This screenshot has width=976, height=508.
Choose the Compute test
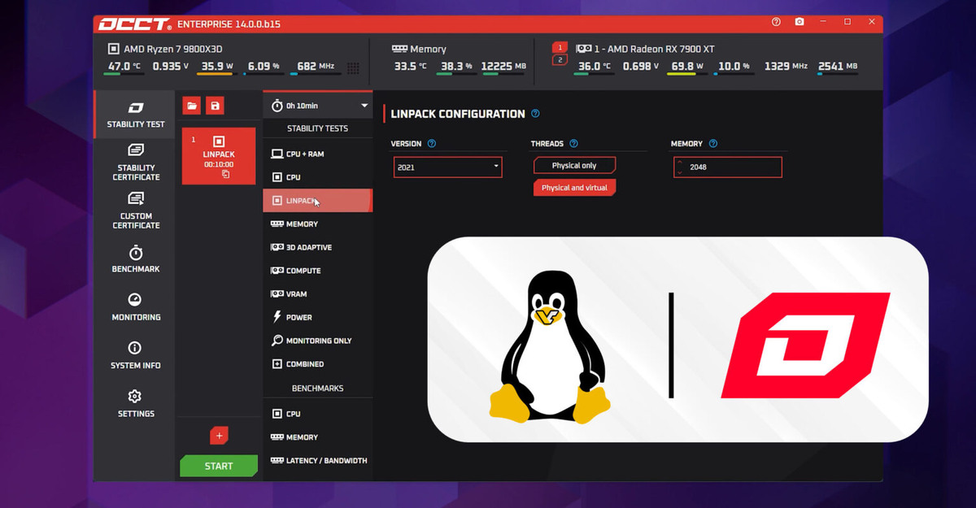(317, 271)
